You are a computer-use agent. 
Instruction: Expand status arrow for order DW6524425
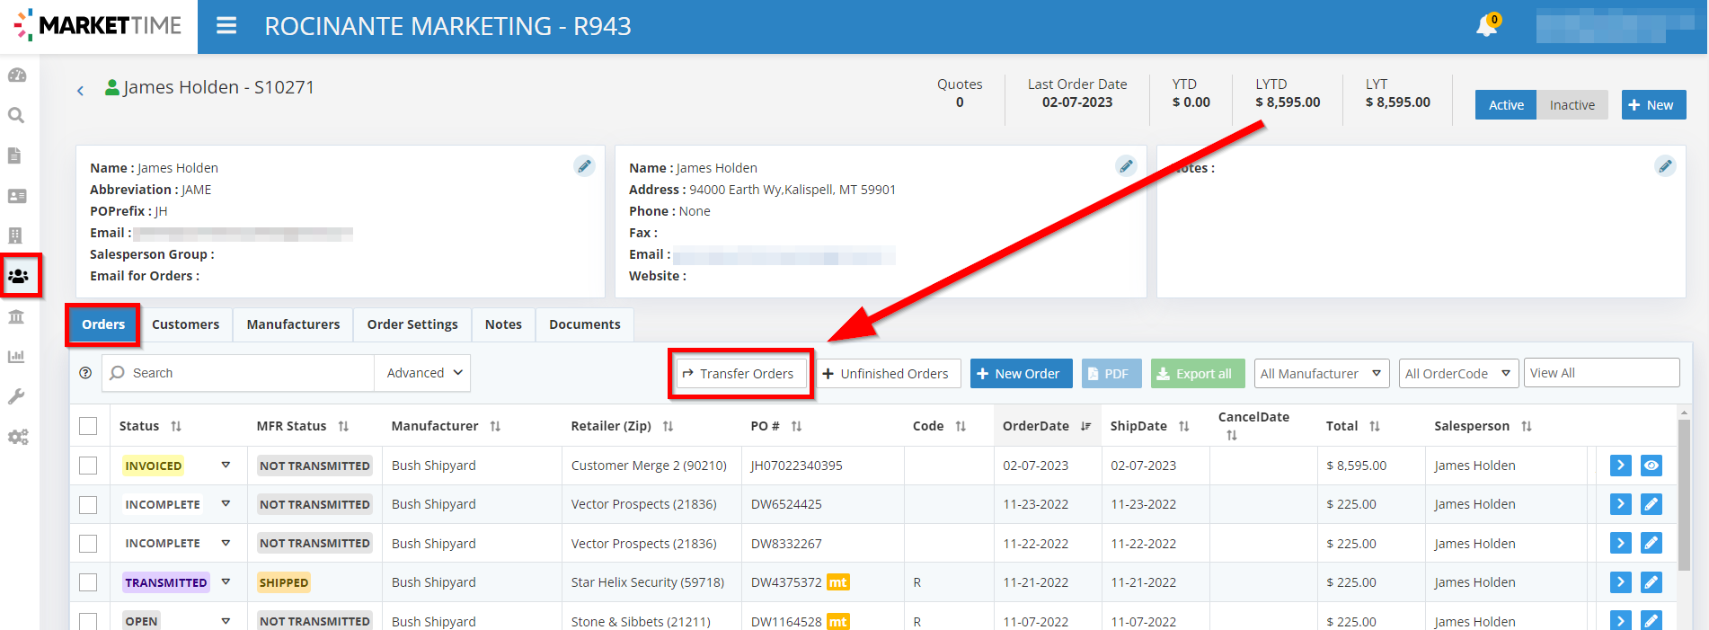coord(226,503)
